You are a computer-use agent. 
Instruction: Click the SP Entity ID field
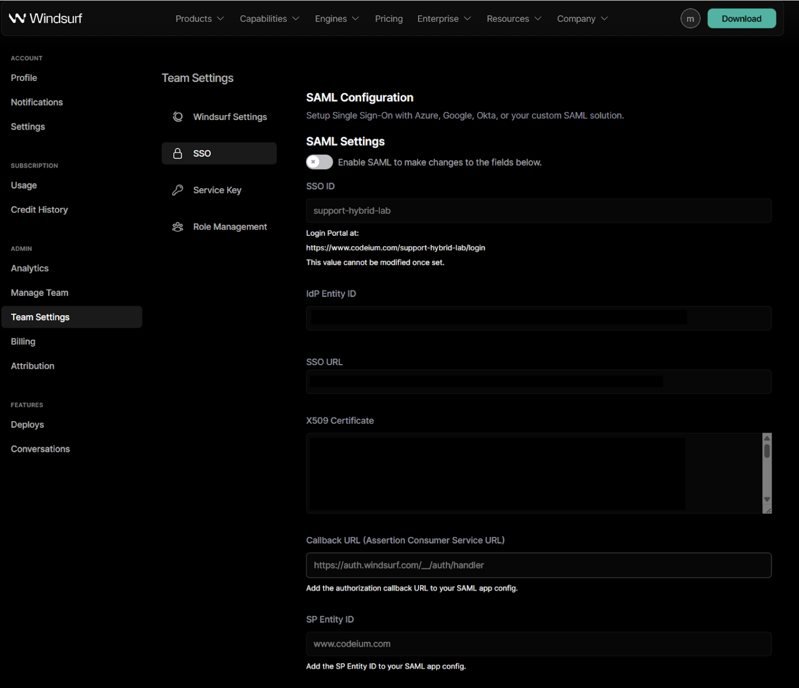(x=539, y=644)
